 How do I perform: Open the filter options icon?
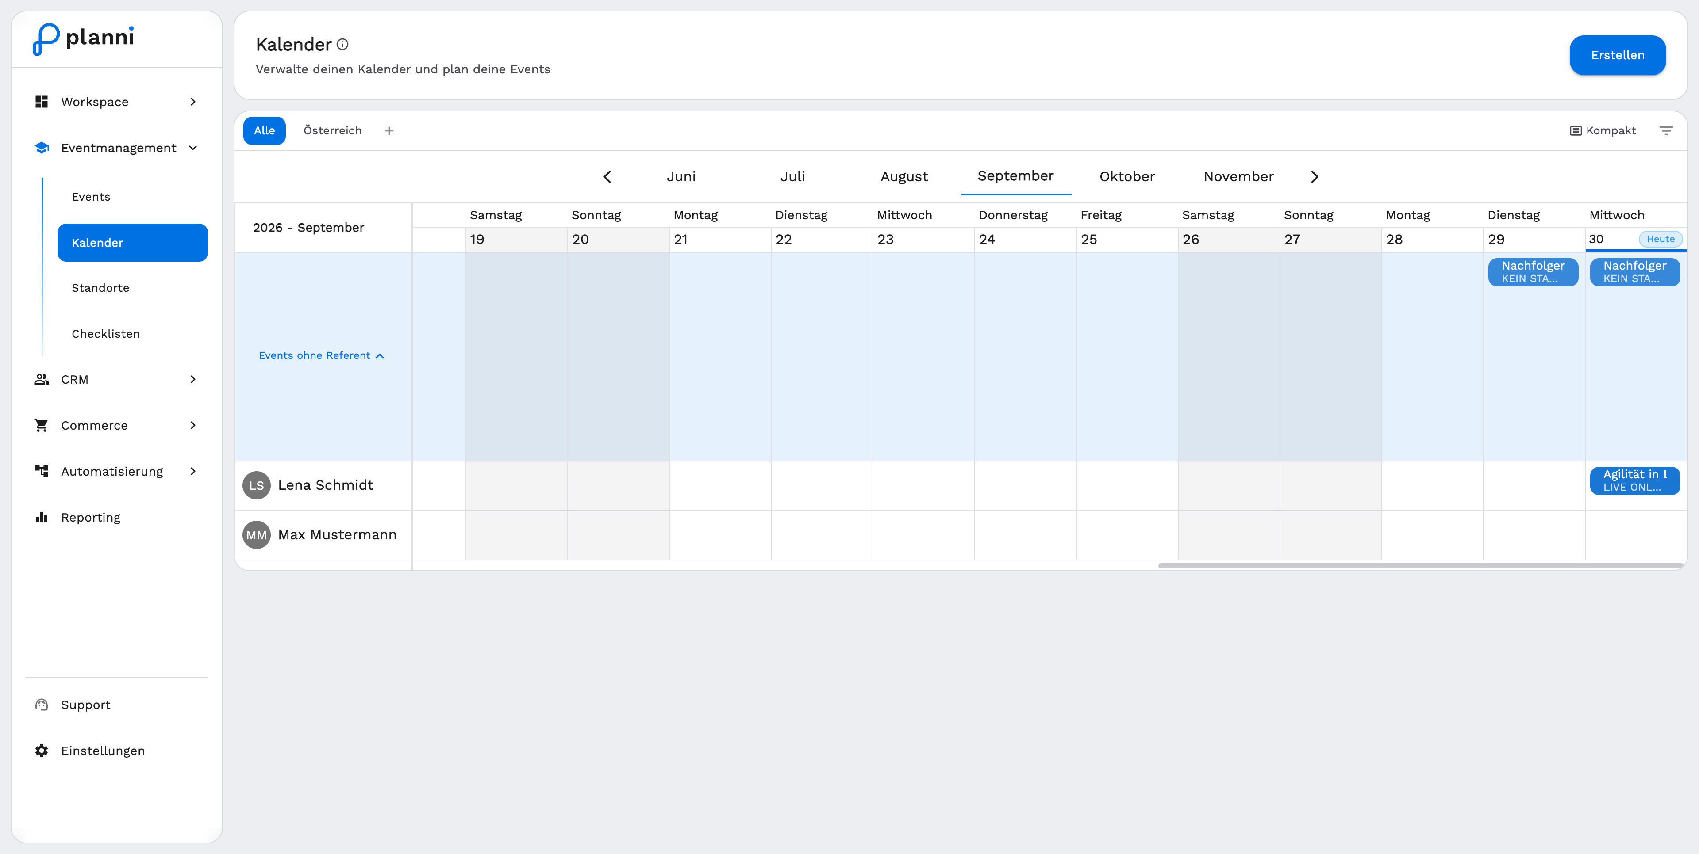1666,130
